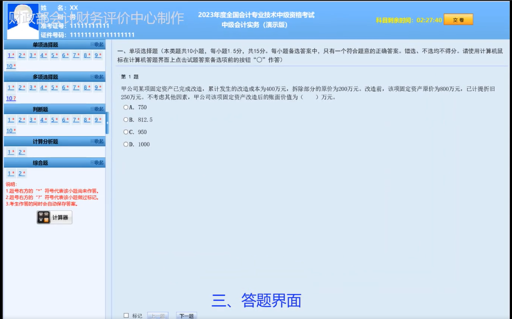Check the 标记 mark checkbox
This screenshot has height=319, width=512.
(x=126, y=315)
